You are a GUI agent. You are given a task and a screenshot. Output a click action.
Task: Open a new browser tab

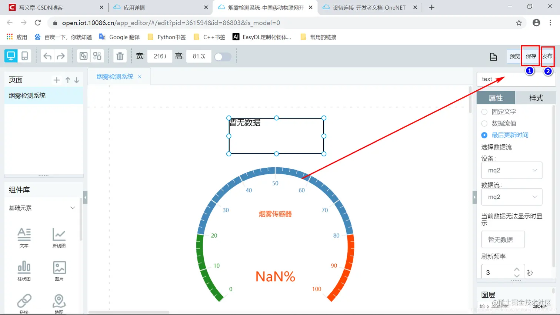(x=431, y=7)
